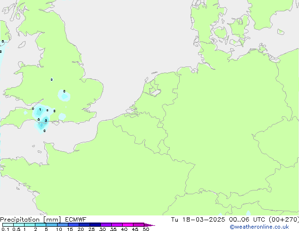Click the '1' precipitation value marker over southern England
Image resolution: width=299 pixels, height=231 pixels.
40,110
